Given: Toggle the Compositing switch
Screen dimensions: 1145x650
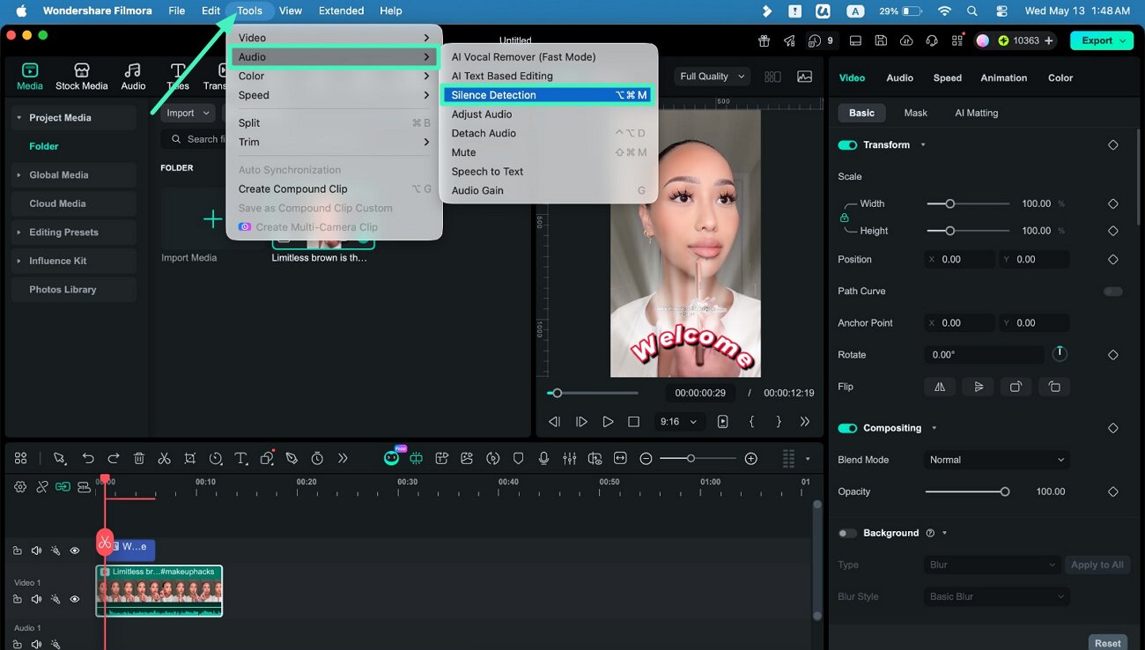Looking at the screenshot, I should [847, 428].
